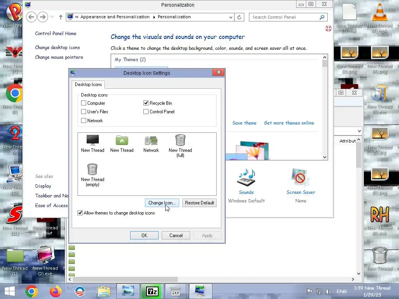The width and height of the screenshot is (399, 299).
Task: Confirm with the OK button
Action: coord(144,236)
